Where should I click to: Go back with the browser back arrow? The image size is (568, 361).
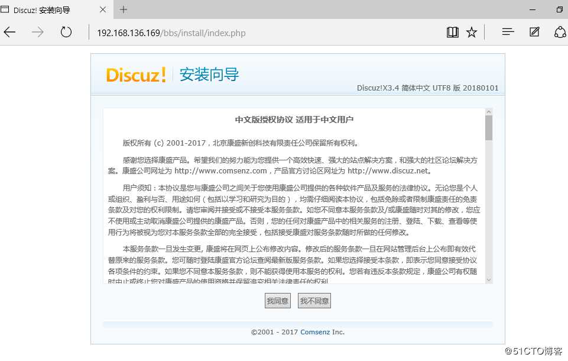pos(9,33)
